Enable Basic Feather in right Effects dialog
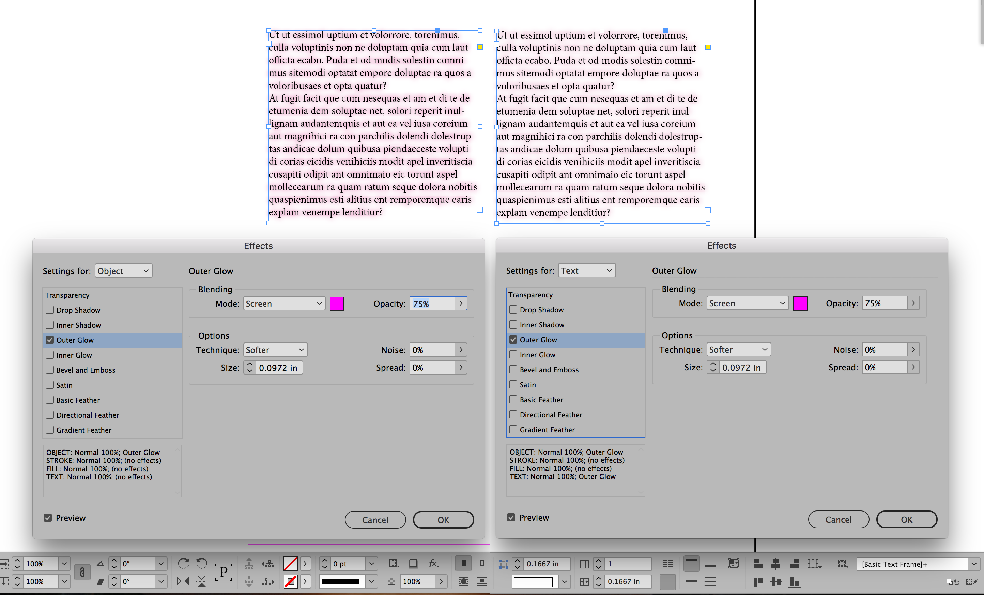984x595 pixels. point(513,399)
